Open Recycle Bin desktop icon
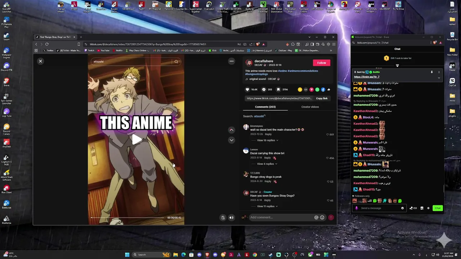The width and height of the screenshot is (461, 259). click(x=452, y=36)
